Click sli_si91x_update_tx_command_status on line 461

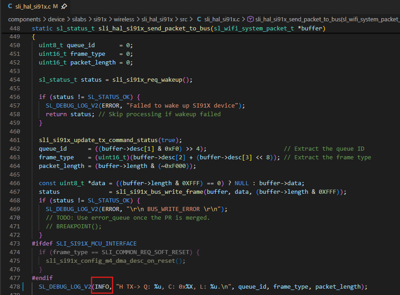[98, 140]
